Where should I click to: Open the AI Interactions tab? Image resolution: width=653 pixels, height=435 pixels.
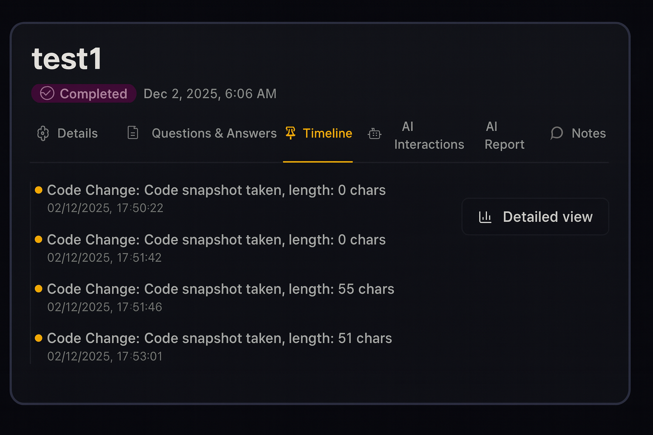click(429, 136)
